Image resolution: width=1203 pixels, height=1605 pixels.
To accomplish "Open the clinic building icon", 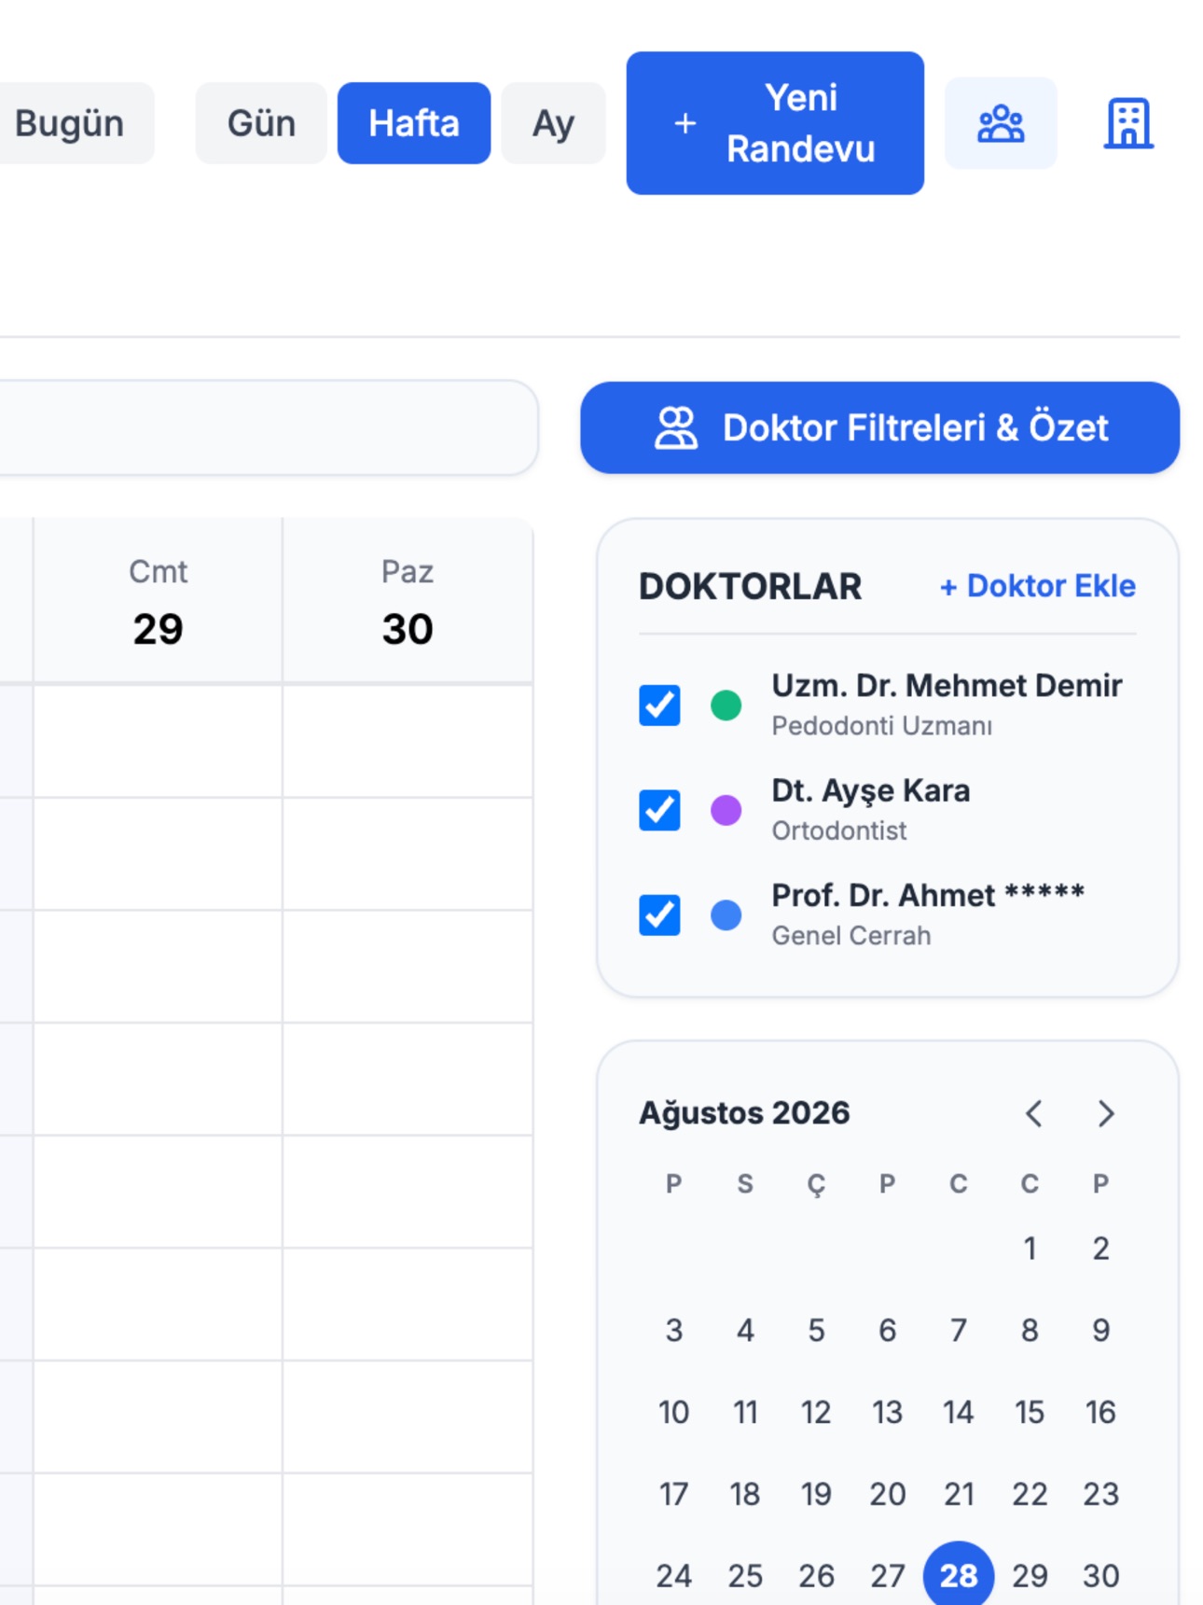I will point(1128,123).
